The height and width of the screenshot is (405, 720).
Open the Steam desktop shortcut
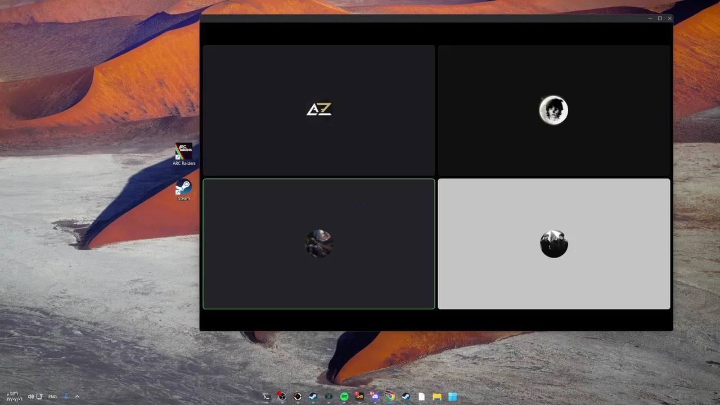point(183,190)
